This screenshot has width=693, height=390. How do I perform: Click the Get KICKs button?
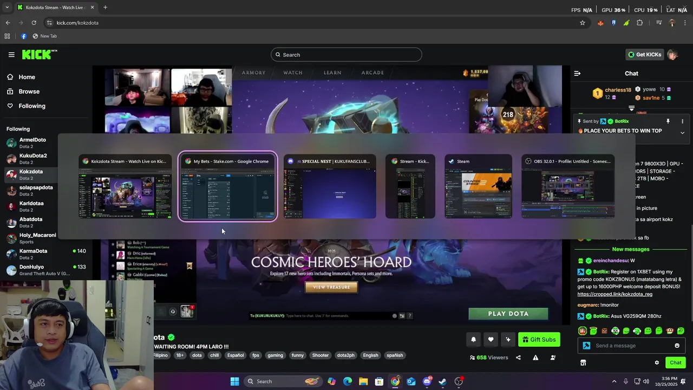point(644,55)
